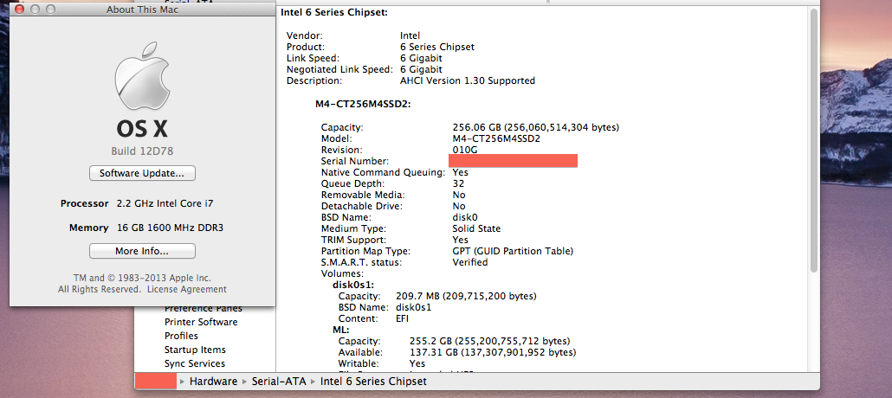The height and width of the screenshot is (398, 892).
Task: Select Sync Services in the sidebar
Action: click(195, 363)
